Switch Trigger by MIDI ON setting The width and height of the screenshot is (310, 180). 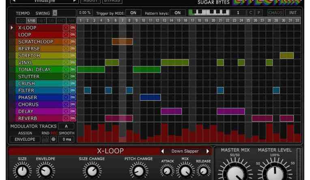click(x=133, y=13)
